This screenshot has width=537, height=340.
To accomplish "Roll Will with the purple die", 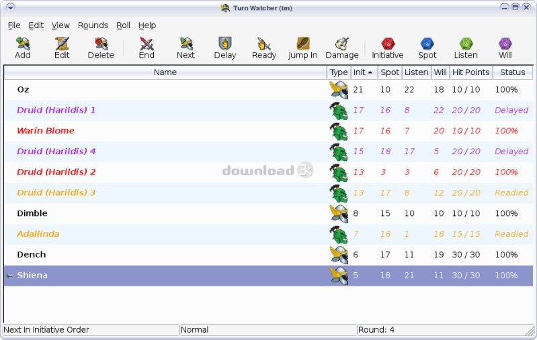I will point(505,44).
